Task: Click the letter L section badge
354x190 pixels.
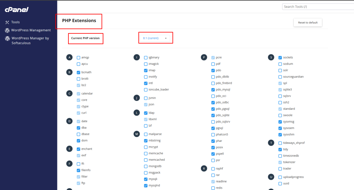Action: 137,113
